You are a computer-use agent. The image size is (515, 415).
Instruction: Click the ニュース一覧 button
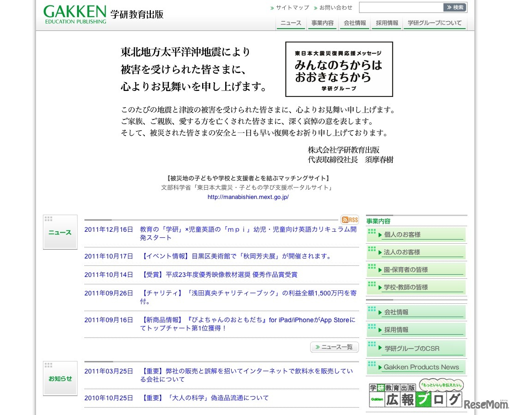pyautogui.click(x=334, y=347)
